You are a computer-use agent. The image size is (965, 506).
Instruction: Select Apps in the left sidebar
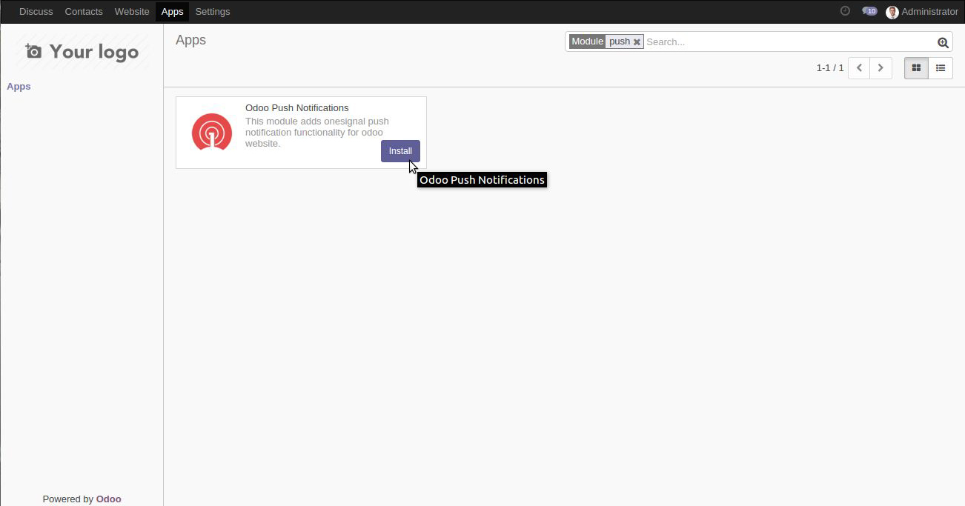click(19, 87)
